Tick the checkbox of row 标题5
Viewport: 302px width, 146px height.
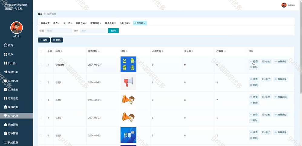(41, 135)
